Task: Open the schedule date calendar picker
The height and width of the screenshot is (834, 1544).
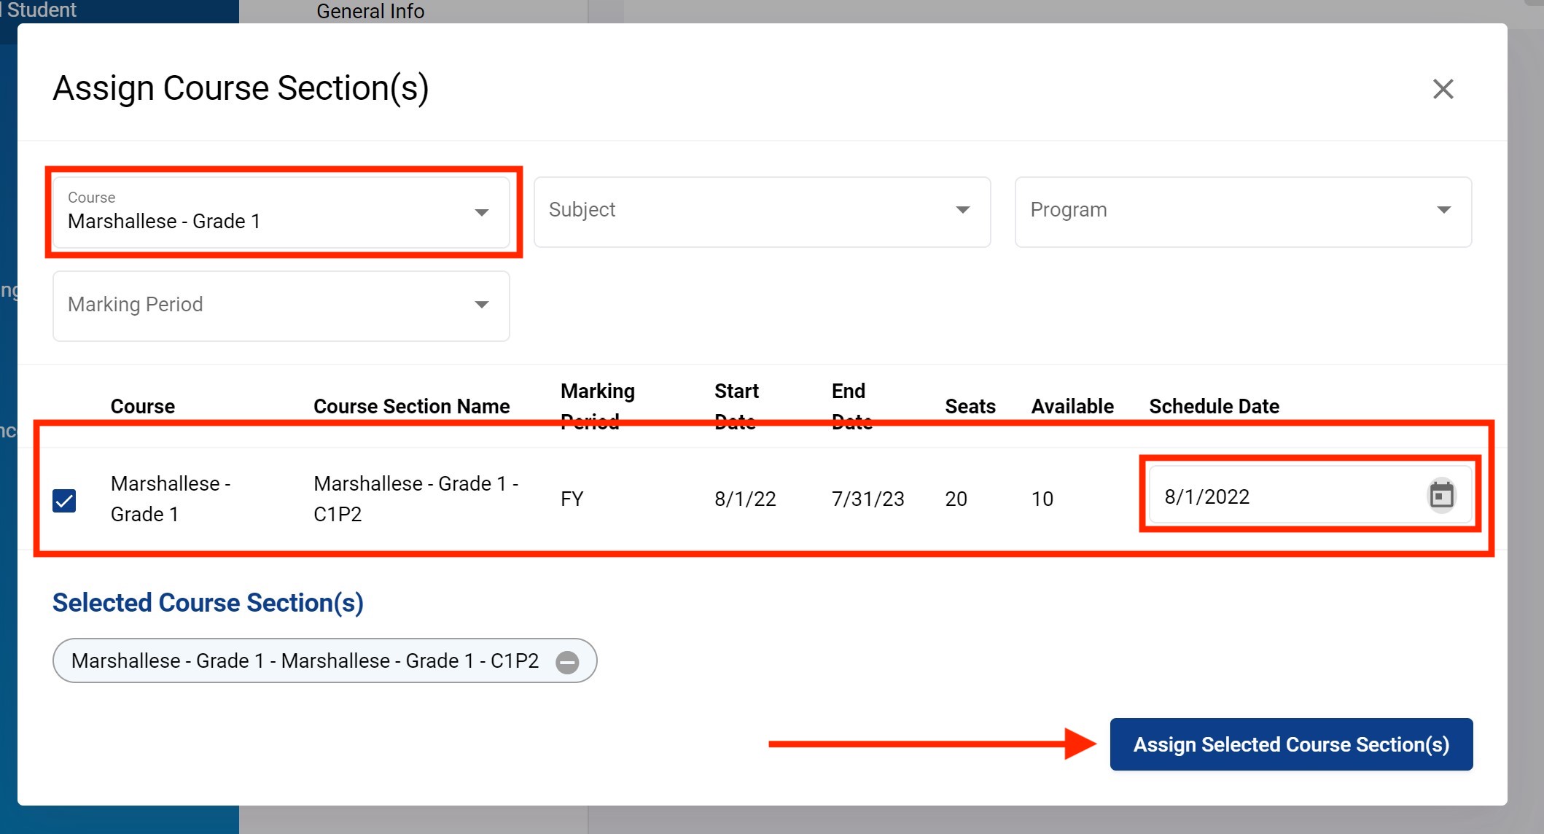Action: coord(1441,496)
